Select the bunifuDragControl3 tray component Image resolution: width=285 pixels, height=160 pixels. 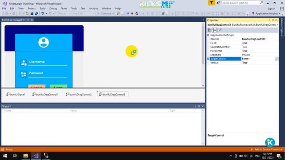(x=113, y=94)
